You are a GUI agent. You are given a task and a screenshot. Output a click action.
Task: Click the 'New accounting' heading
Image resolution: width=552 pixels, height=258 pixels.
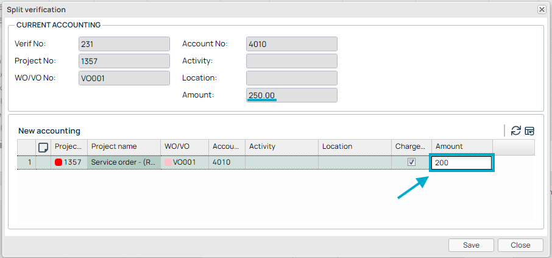tap(49, 131)
